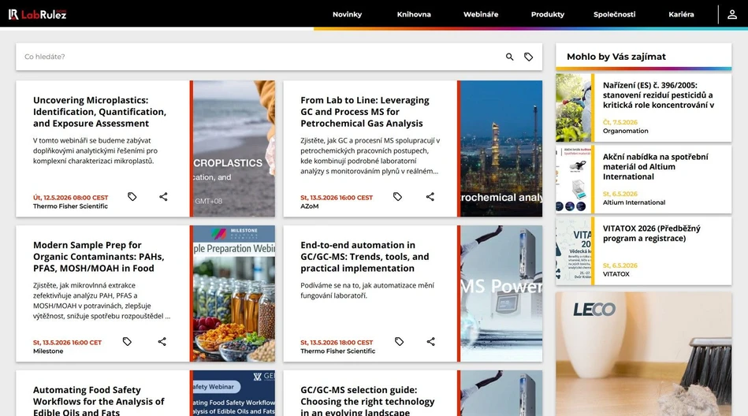Click 'VITATOX' source label
The image size is (748, 416).
616,274
